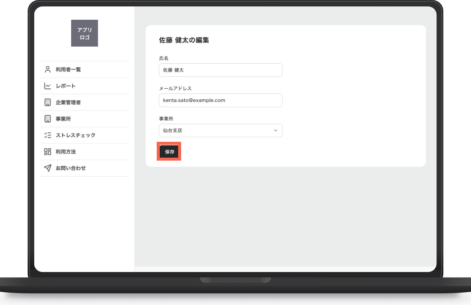The width and height of the screenshot is (471, 305).
Task: Click the building icon beside 企業管理者
Action: tap(48, 102)
